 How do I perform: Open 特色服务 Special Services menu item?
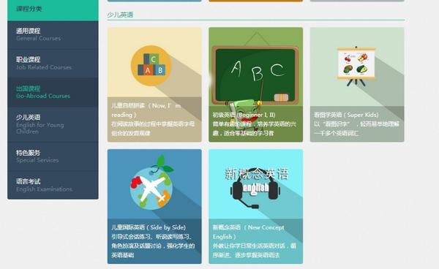pyautogui.click(x=53, y=156)
